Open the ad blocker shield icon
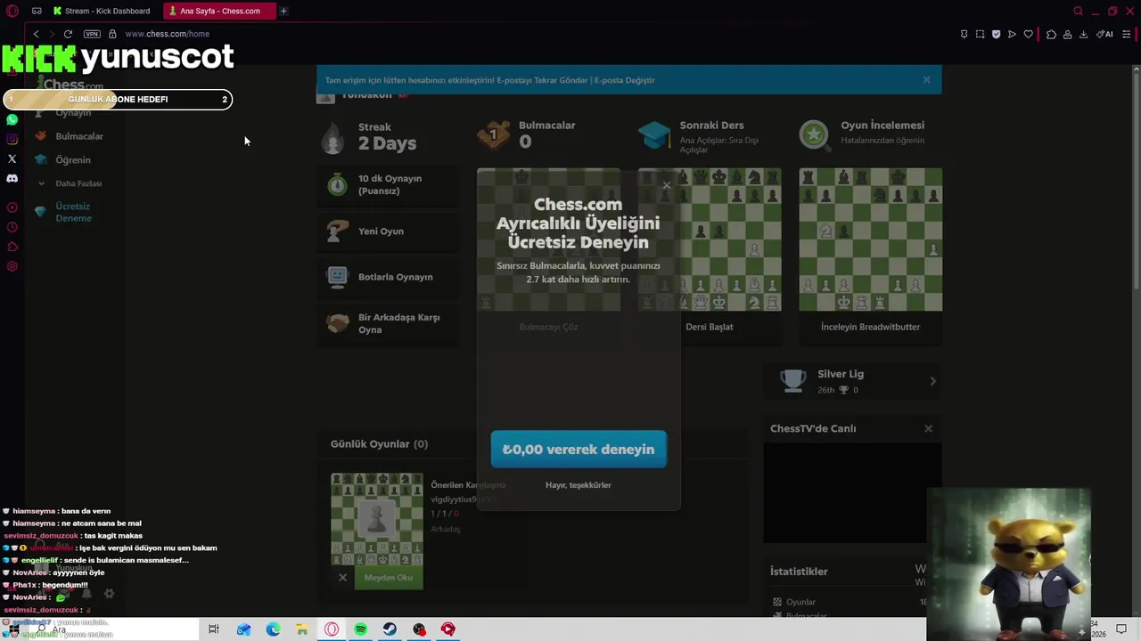Viewport: 1141px width, 641px height. pyautogui.click(x=996, y=34)
